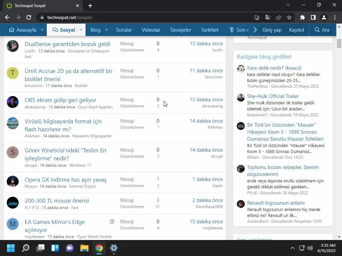Open thread EA Games Mirror's Edge açılmıyor
This screenshot has height=256, width=342.
tap(54, 226)
